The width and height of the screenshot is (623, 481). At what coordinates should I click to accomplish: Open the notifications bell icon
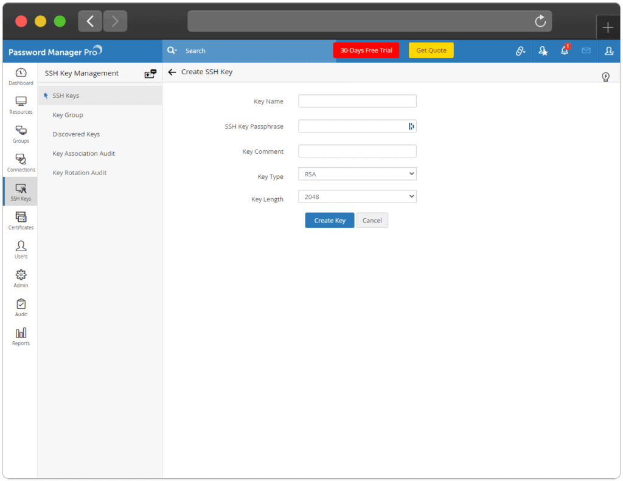click(x=565, y=50)
